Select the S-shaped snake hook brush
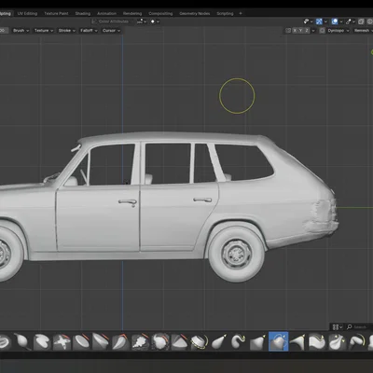 pyautogui.click(x=239, y=341)
